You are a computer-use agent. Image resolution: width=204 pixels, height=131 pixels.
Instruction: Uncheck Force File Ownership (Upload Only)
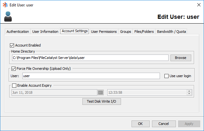click(13, 69)
